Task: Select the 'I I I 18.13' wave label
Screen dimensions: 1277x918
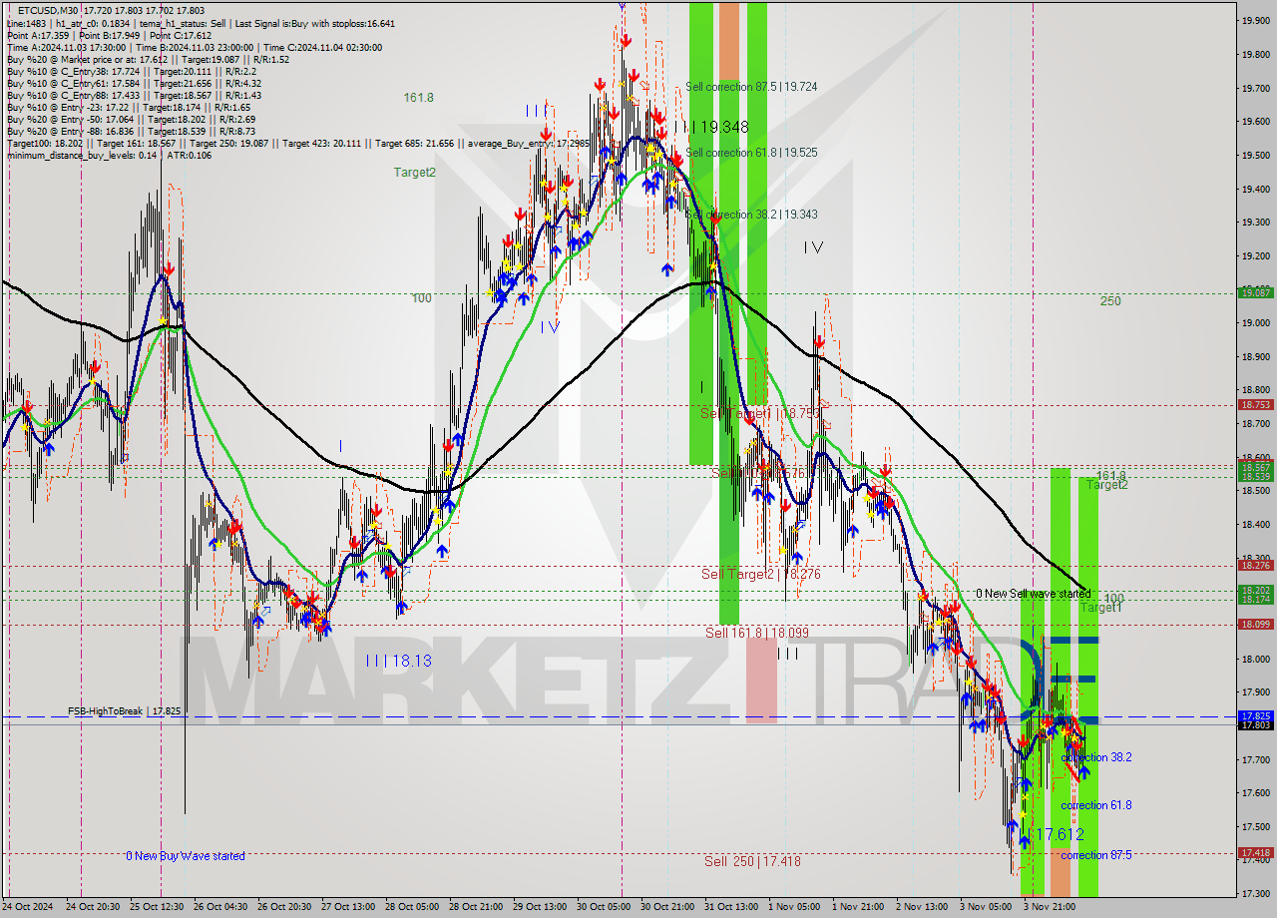Action: (x=398, y=661)
